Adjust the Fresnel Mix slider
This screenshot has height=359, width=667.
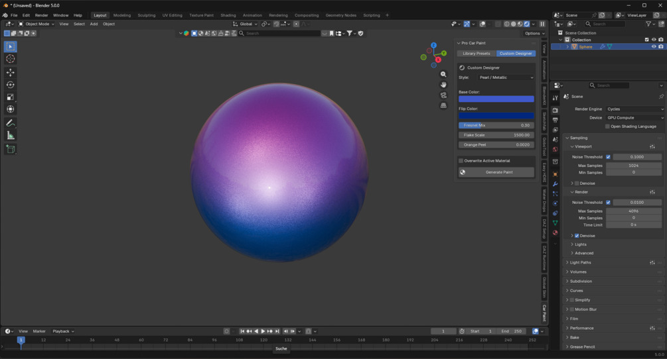point(496,125)
